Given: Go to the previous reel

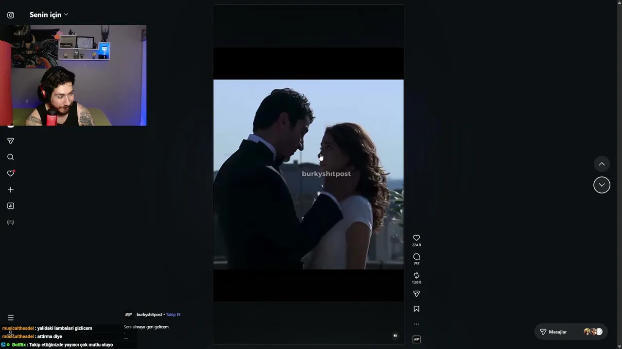Looking at the screenshot, I should pos(602,164).
